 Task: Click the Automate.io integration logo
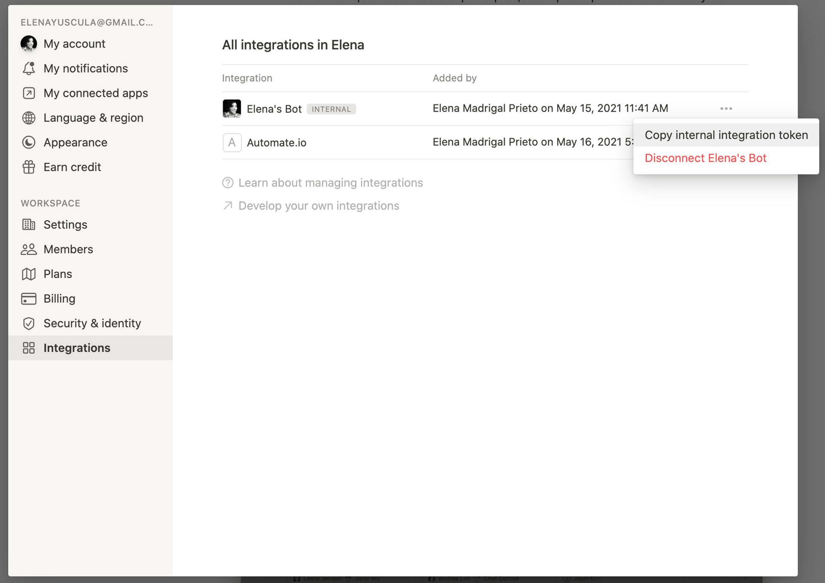[232, 142]
